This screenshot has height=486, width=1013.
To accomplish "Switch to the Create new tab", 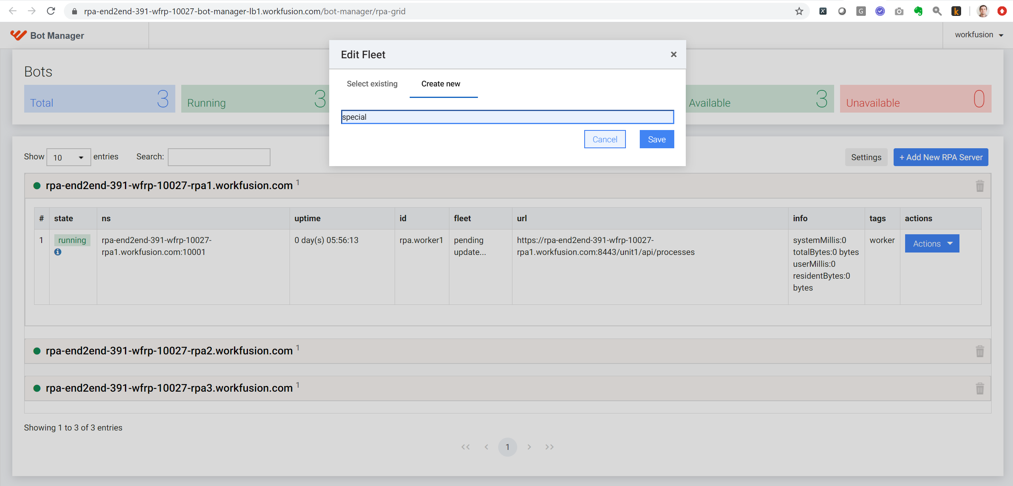I will pos(443,84).
